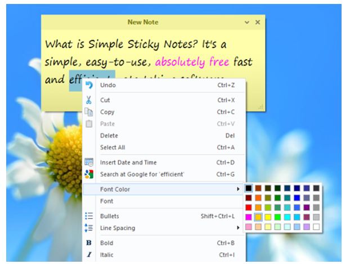
Task: Choose Cut from the context menu
Action: point(164,100)
